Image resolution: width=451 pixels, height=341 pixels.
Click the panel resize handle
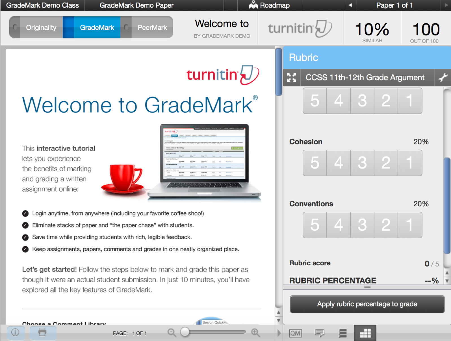(x=367, y=287)
